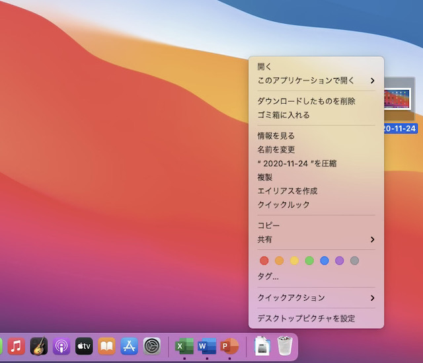Choose 開く from the context menu
Image resolution: width=423 pixels, height=363 pixels.
(316, 67)
